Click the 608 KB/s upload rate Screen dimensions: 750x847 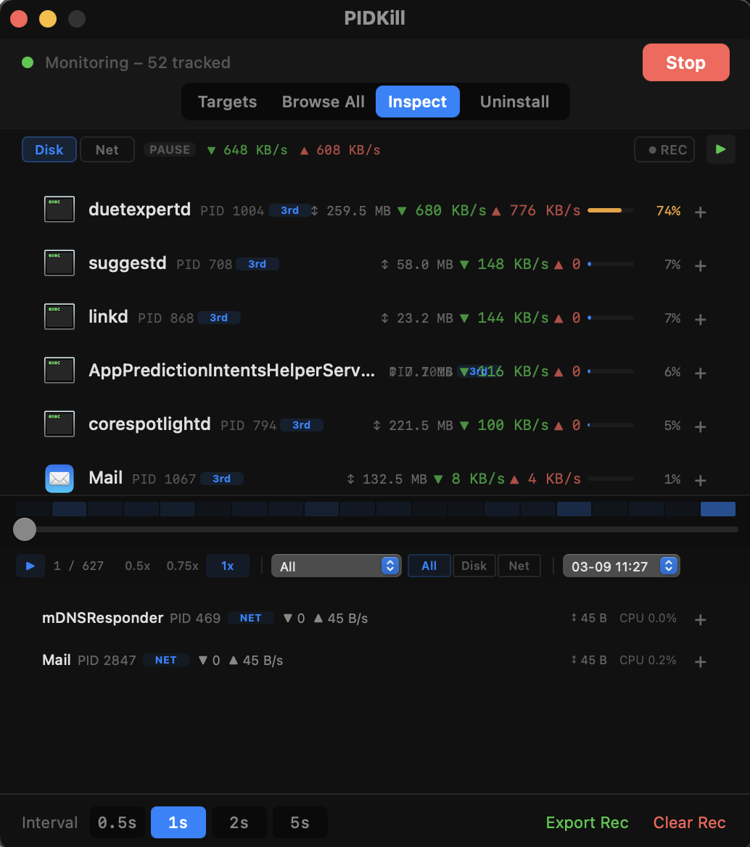click(x=348, y=149)
